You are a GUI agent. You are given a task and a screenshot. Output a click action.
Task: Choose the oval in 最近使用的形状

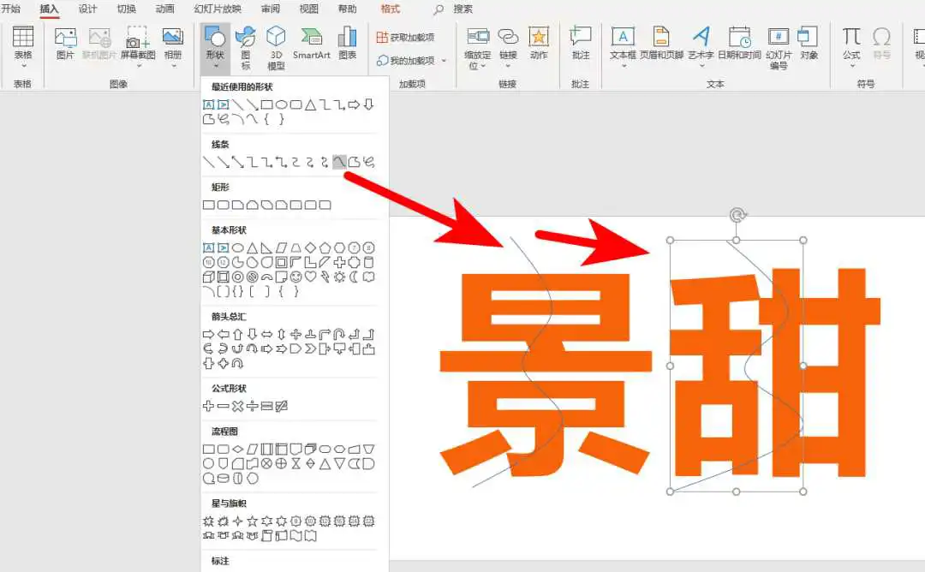[282, 104]
